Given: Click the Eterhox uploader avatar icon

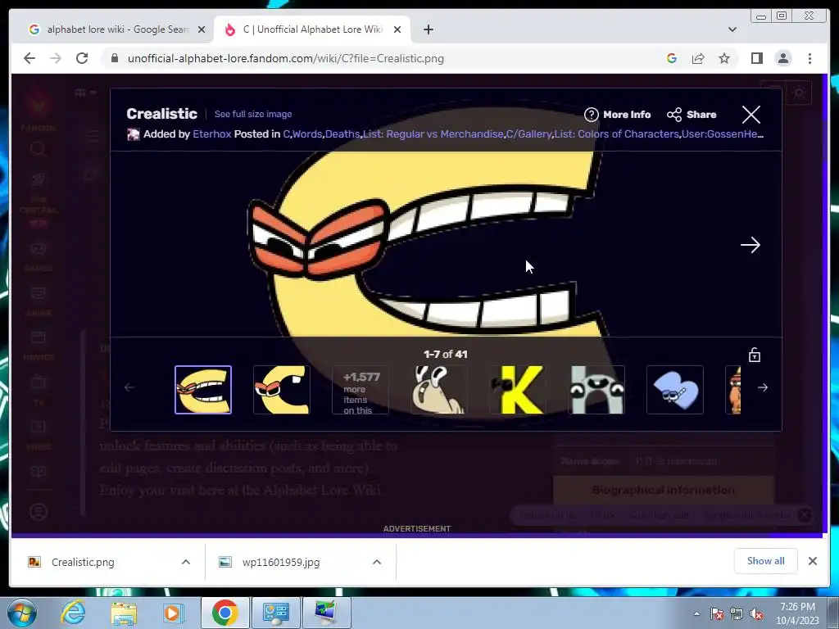Looking at the screenshot, I should tap(134, 134).
